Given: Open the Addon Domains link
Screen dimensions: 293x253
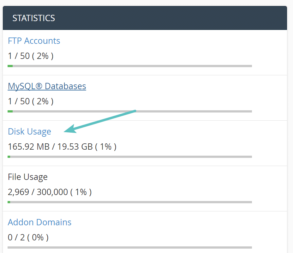Looking at the screenshot, I should coord(39,222).
